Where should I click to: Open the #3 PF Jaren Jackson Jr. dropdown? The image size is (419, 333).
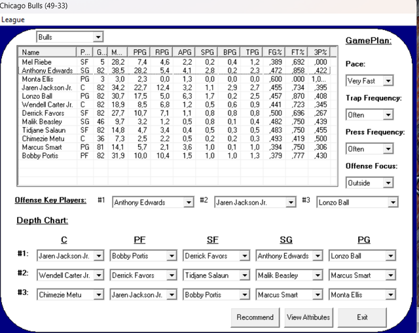[143, 295]
